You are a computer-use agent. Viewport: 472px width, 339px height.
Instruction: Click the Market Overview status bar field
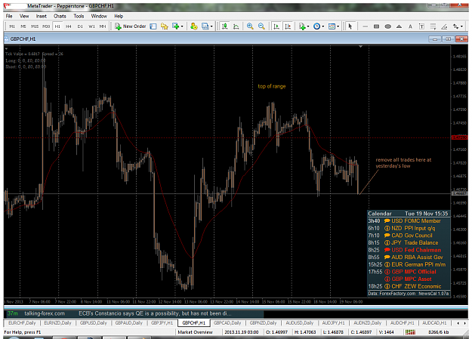(195, 332)
